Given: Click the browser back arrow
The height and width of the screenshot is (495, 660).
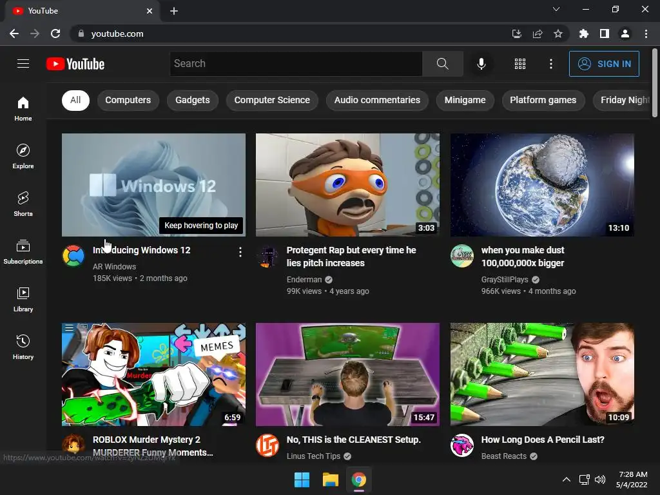Looking at the screenshot, I should pyautogui.click(x=14, y=34).
